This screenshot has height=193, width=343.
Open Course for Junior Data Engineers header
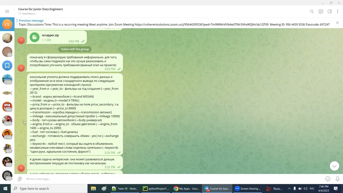(40, 9)
